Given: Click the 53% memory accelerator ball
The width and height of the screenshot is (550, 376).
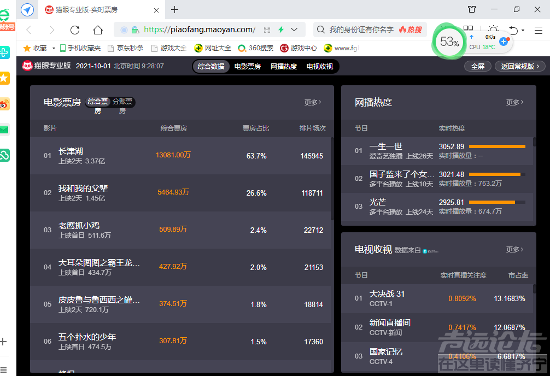Looking at the screenshot, I should click(449, 42).
